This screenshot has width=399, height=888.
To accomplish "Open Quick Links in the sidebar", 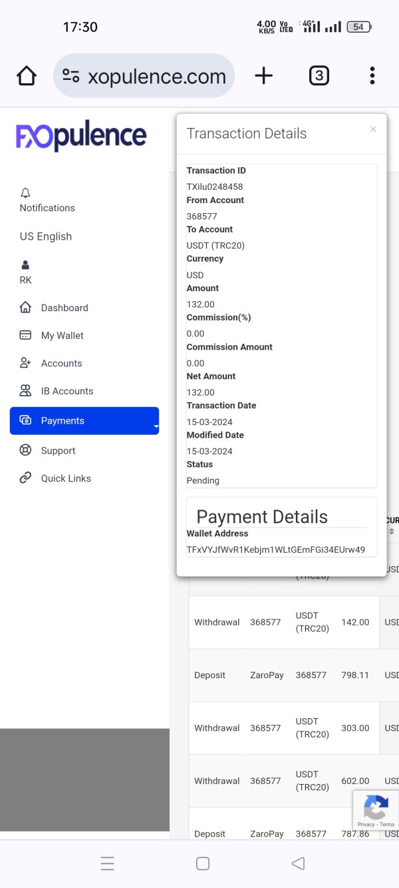I will pyautogui.click(x=66, y=478).
